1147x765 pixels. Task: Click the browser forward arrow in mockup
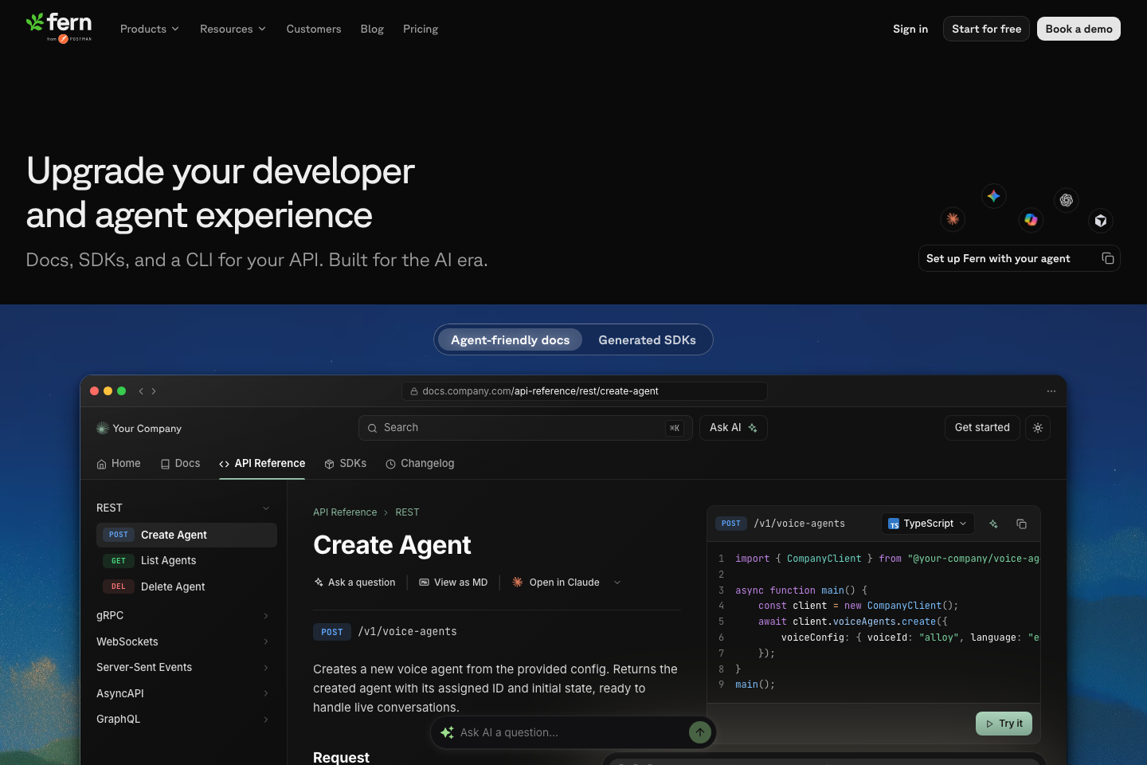[x=154, y=391]
